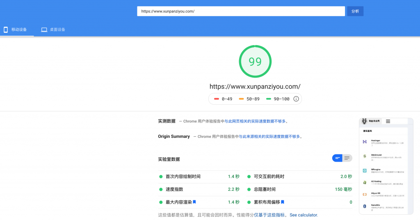This screenshot has width=420, height=220.
Task: Click the info icon beside score legend
Action: coord(296,99)
